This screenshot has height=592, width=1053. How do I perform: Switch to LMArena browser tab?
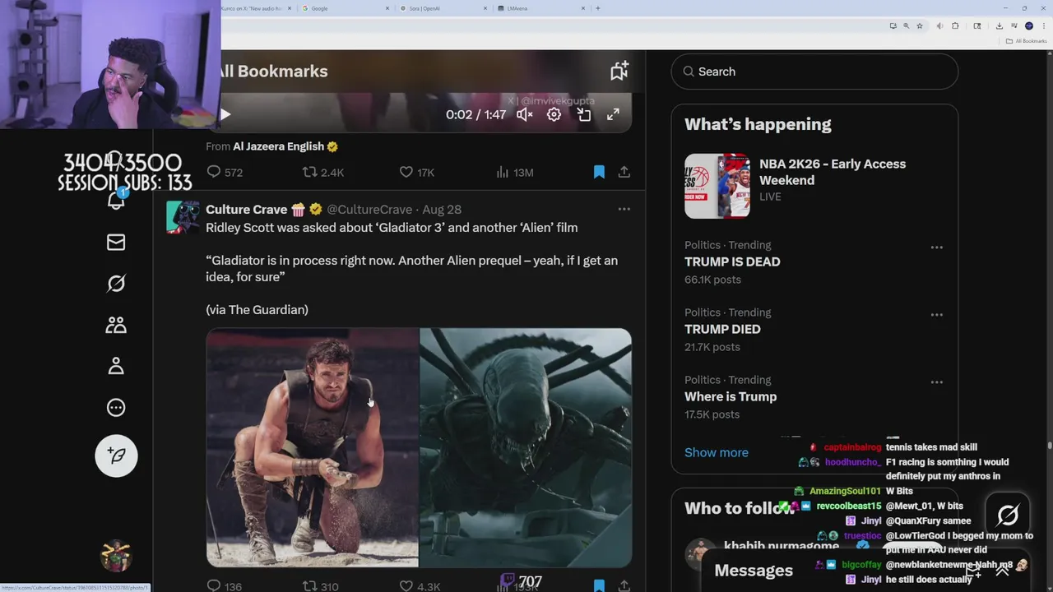540,8
